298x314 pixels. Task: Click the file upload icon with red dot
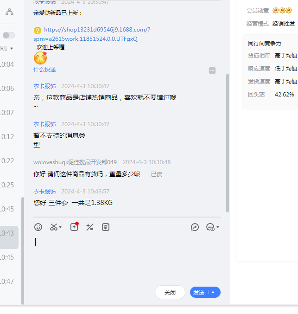click(x=74, y=227)
